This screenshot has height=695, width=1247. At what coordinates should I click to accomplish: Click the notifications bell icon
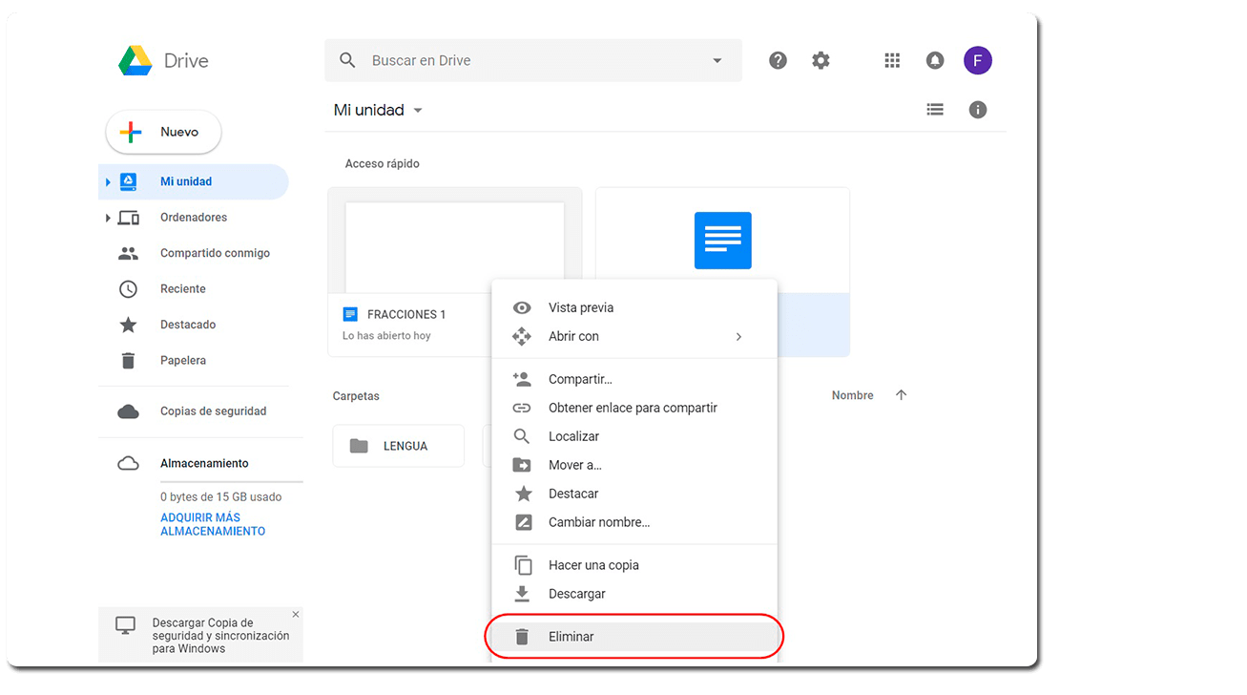coord(935,60)
